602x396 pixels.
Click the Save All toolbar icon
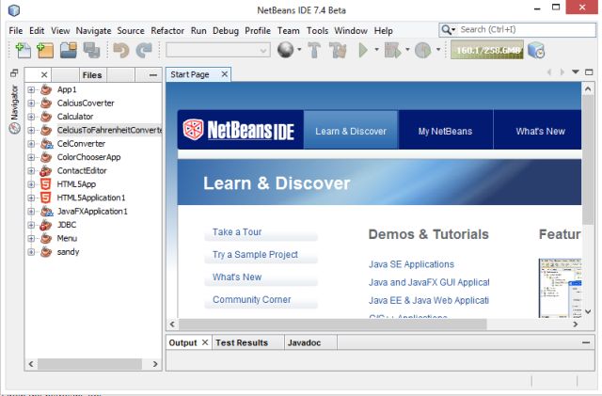92,50
